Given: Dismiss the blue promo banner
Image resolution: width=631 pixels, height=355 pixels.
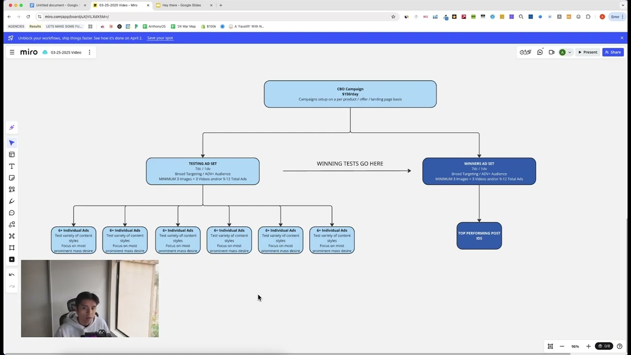Looking at the screenshot, I should (x=622, y=38).
